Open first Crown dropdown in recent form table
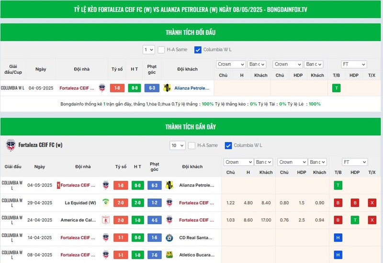 238,162
